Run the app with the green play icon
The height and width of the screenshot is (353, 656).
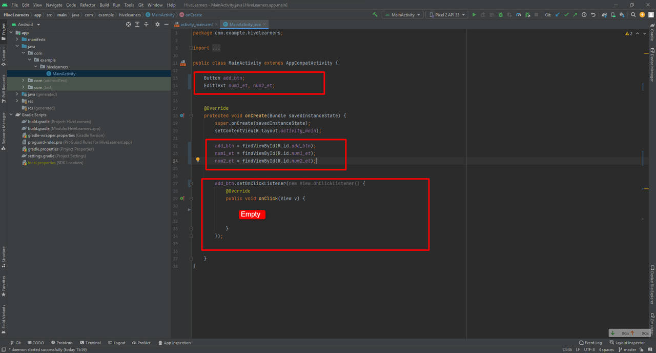(474, 15)
